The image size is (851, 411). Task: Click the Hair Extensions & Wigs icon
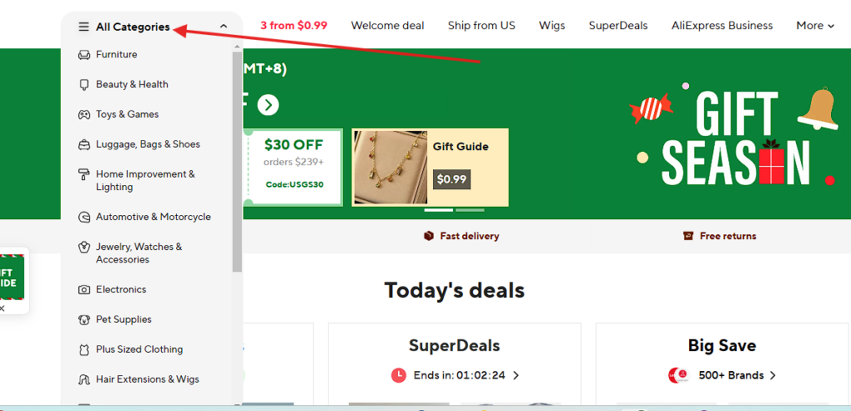point(84,379)
